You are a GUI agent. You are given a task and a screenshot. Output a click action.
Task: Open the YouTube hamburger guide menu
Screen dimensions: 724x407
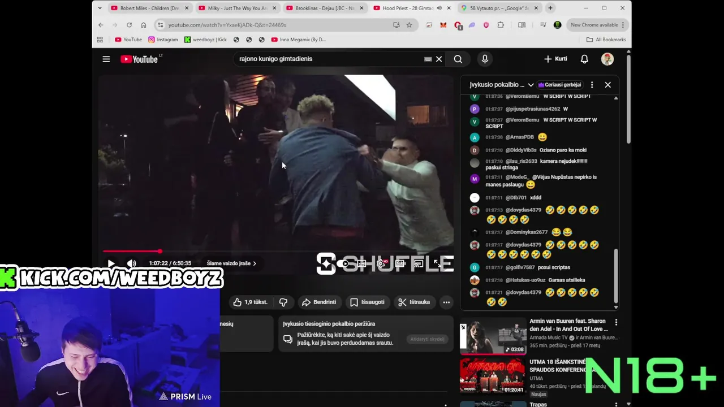point(106,59)
